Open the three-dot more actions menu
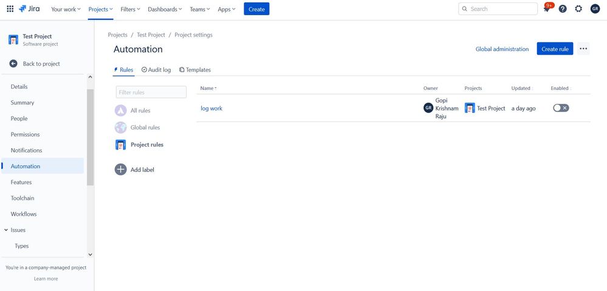 (583, 49)
